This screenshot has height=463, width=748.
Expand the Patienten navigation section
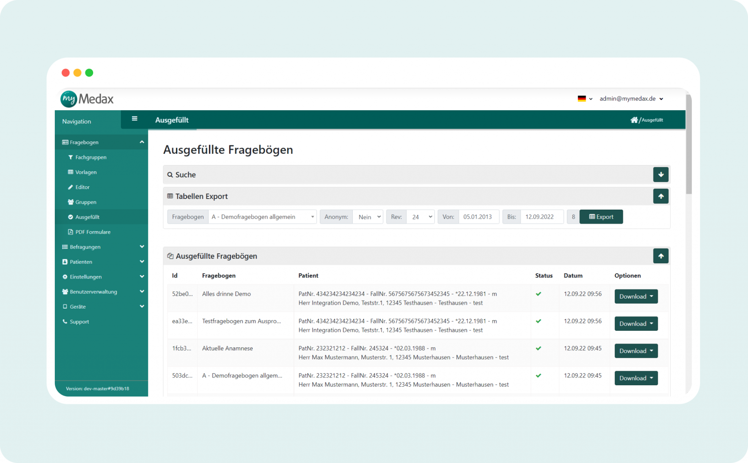pyautogui.click(x=102, y=262)
